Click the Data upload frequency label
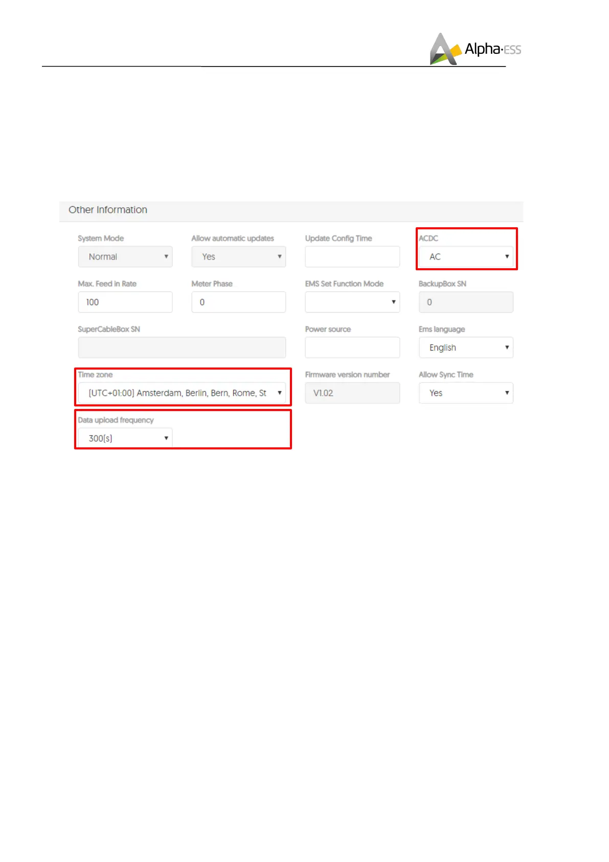609x862 pixels. pos(116,420)
